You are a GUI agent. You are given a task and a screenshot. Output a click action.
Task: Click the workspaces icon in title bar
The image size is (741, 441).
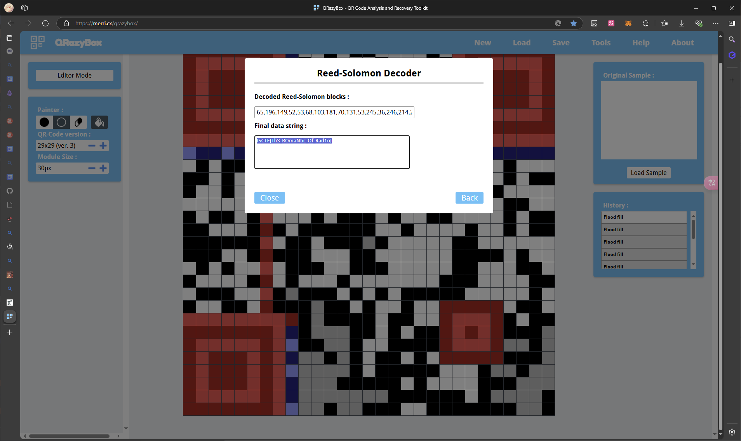[x=24, y=8]
